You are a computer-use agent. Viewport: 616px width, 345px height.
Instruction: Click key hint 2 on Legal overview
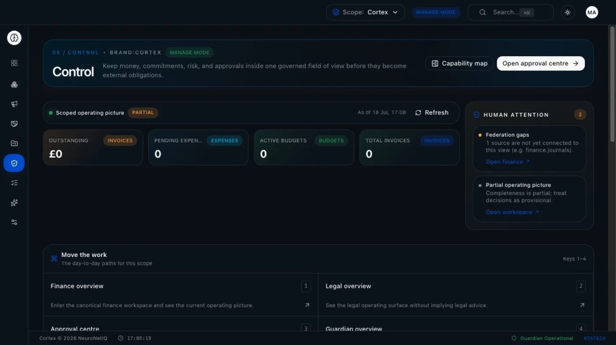(x=581, y=286)
